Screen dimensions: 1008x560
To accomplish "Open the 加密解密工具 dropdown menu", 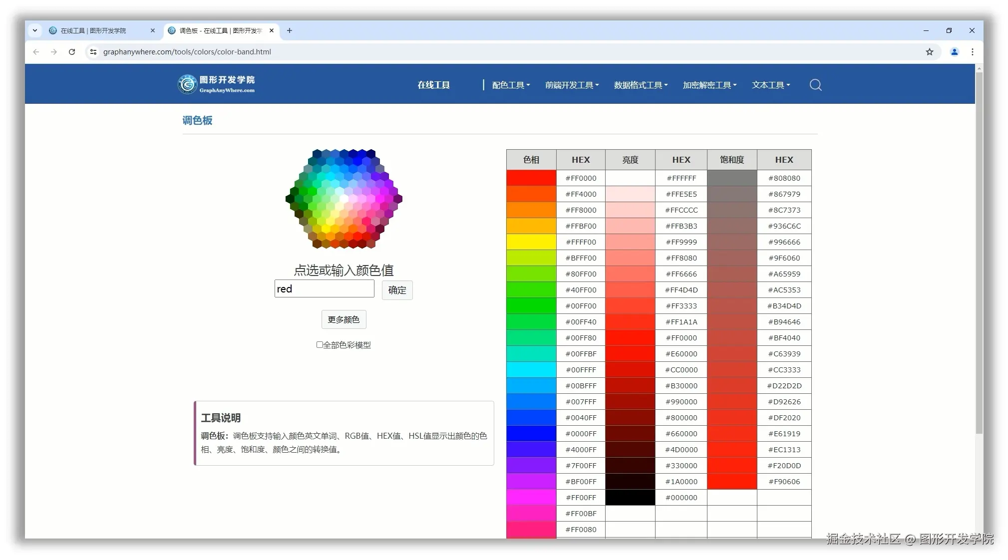I will (708, 85).
